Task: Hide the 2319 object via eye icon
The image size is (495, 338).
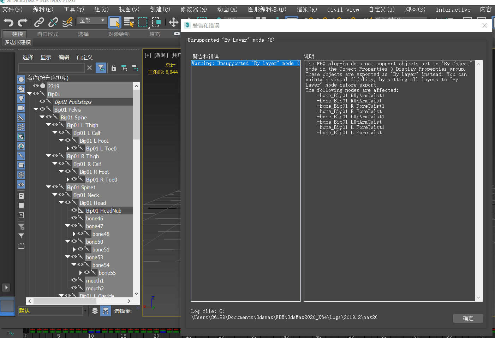Action: coord(36,86)
